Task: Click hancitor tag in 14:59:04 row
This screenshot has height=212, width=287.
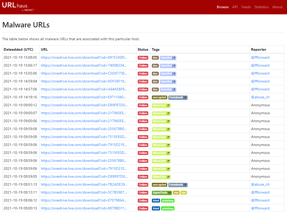Action: 168,82
